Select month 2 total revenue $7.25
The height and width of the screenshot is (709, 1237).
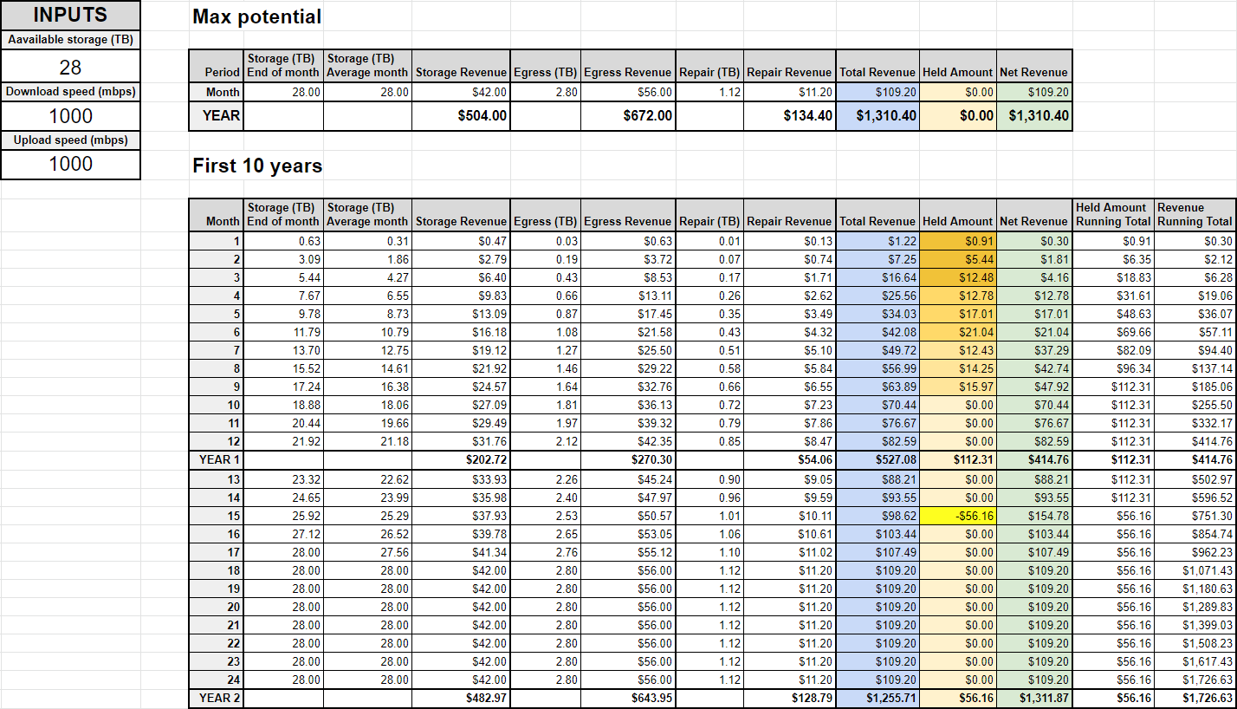coord(878,259)
